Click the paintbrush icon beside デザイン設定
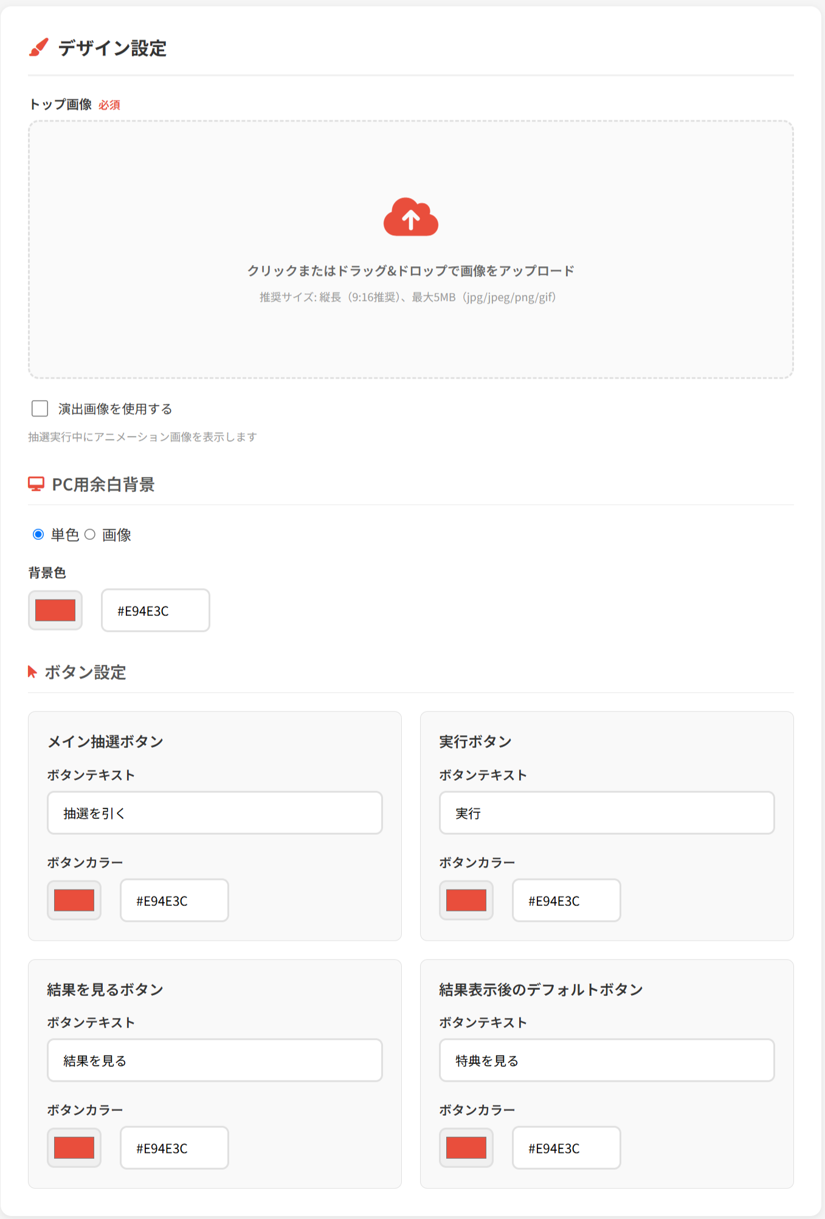This screenshot has width=825, height=1219. (38, 47)
